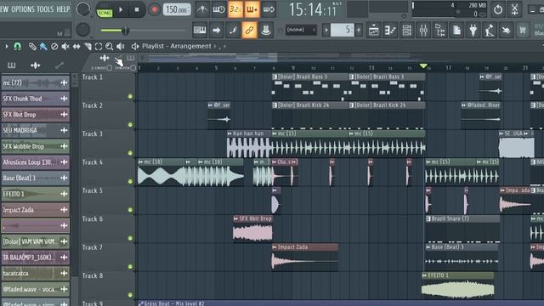The width and height of the screenshot is (544, 306).
Task: Select Afroslicex Loop 130 in picker
Action: coord(35,162)
